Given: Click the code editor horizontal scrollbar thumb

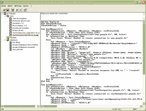Looking at the screenshot, I should click(50, 106).
